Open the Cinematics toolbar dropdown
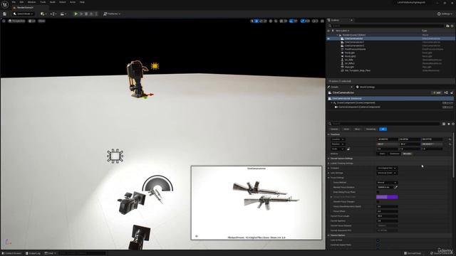The width and height of the screenshot is (456, 256). point(63,14)
